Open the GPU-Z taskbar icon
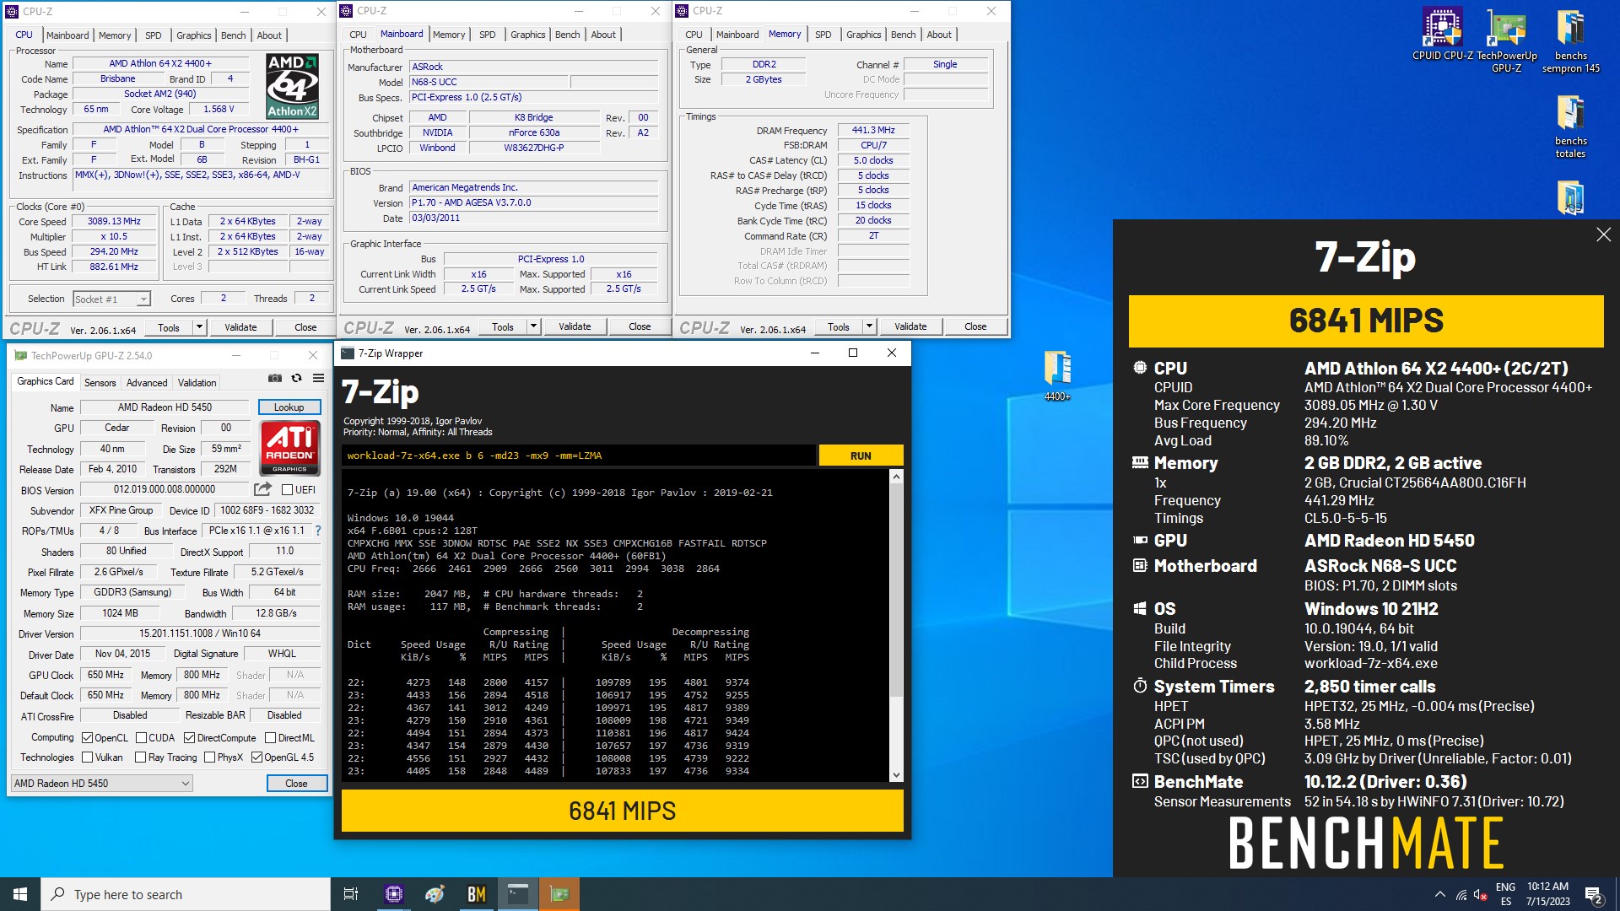 559,894
